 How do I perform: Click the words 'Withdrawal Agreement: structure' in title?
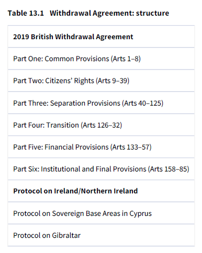(x=109, y=13)
